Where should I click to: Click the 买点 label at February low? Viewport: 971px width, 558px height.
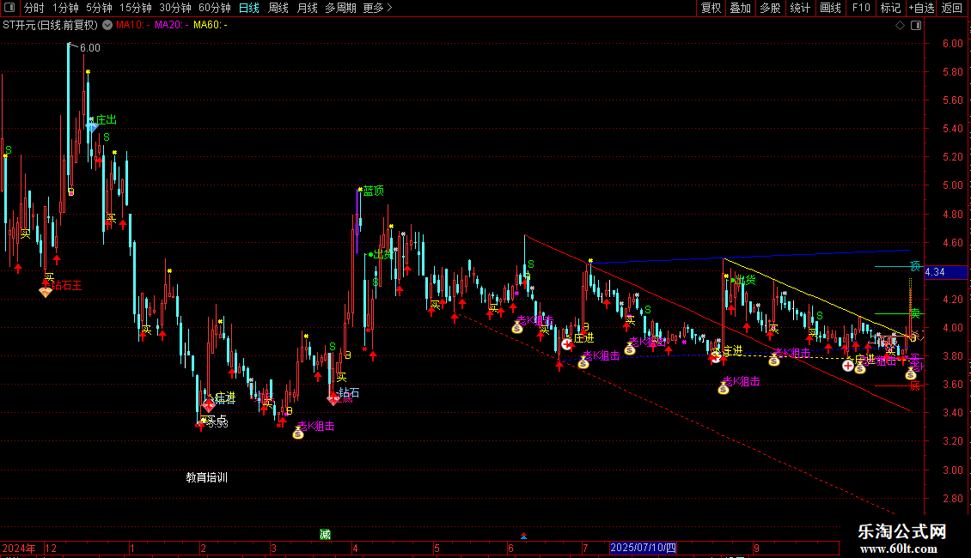coord(217,421)
